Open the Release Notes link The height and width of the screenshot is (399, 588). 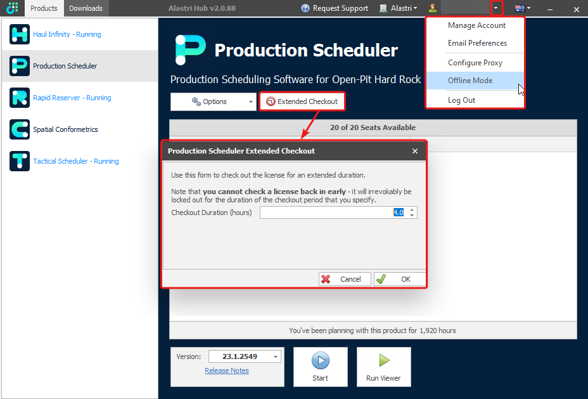click(227, 370)
